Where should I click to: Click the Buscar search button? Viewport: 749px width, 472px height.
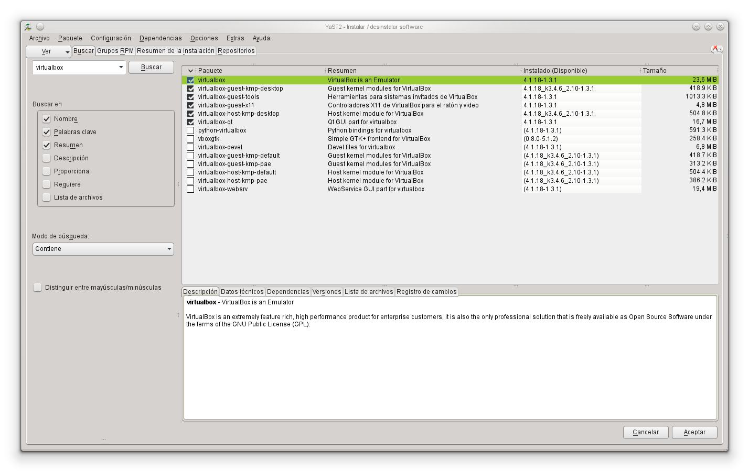coord(151,67)
